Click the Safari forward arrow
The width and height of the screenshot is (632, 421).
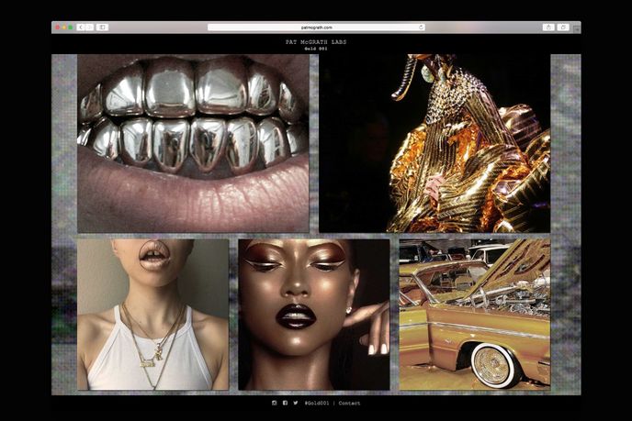pos(89,28)
